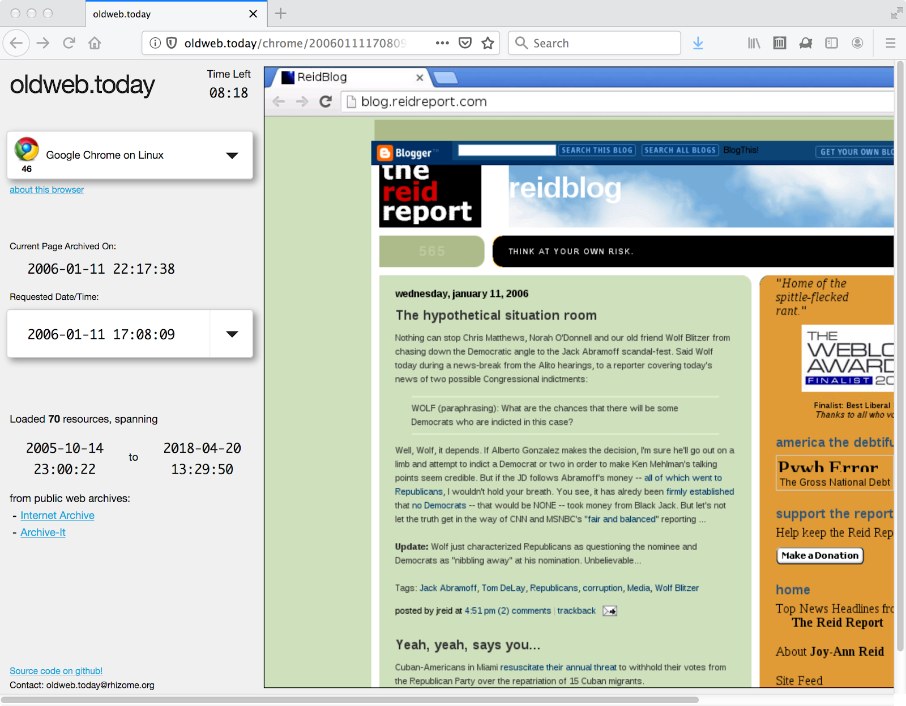The image size is (906, 706).
Task: Click Firefox Search box
Action: coord(595,43)
